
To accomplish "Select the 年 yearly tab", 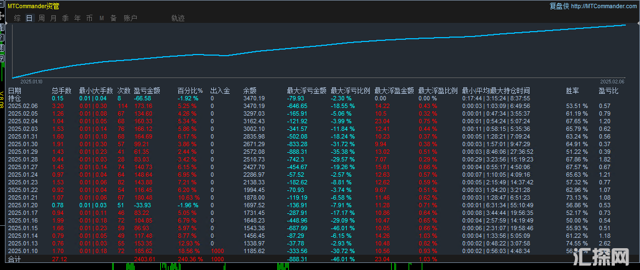I will click(78, 18).
